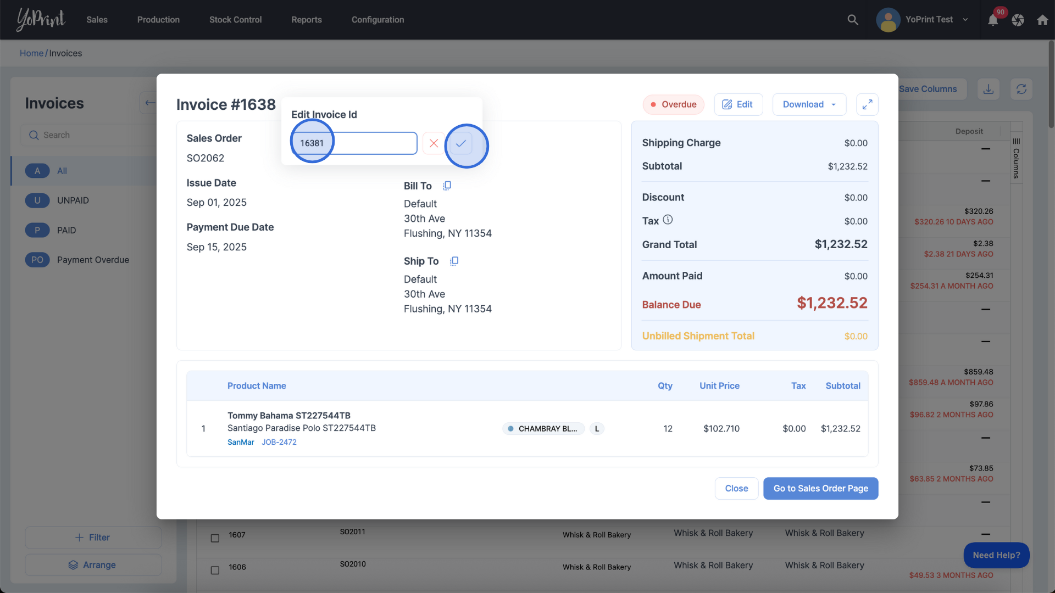
Task: Open the Reports menu
Action: tap(307, 20)
